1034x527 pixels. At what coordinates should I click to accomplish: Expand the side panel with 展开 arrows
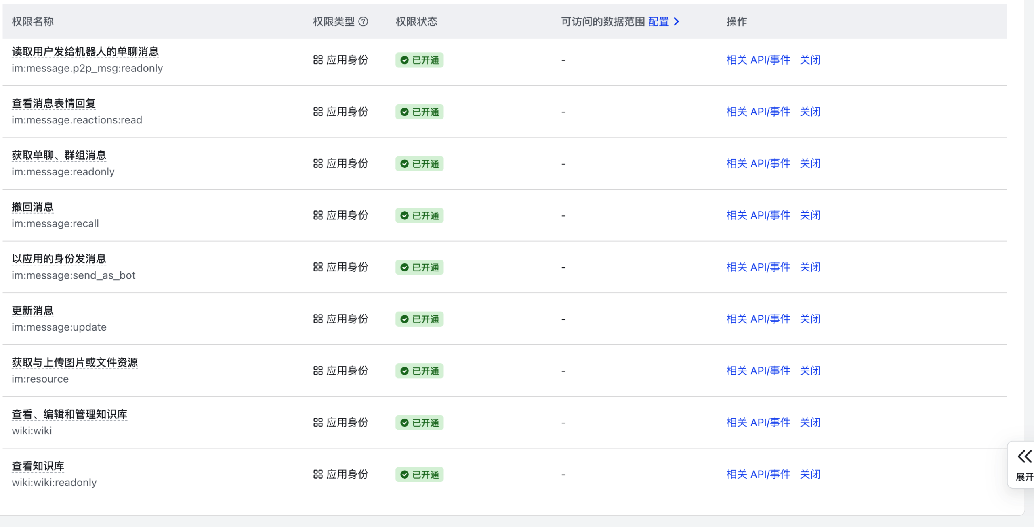coord(1024,457)
